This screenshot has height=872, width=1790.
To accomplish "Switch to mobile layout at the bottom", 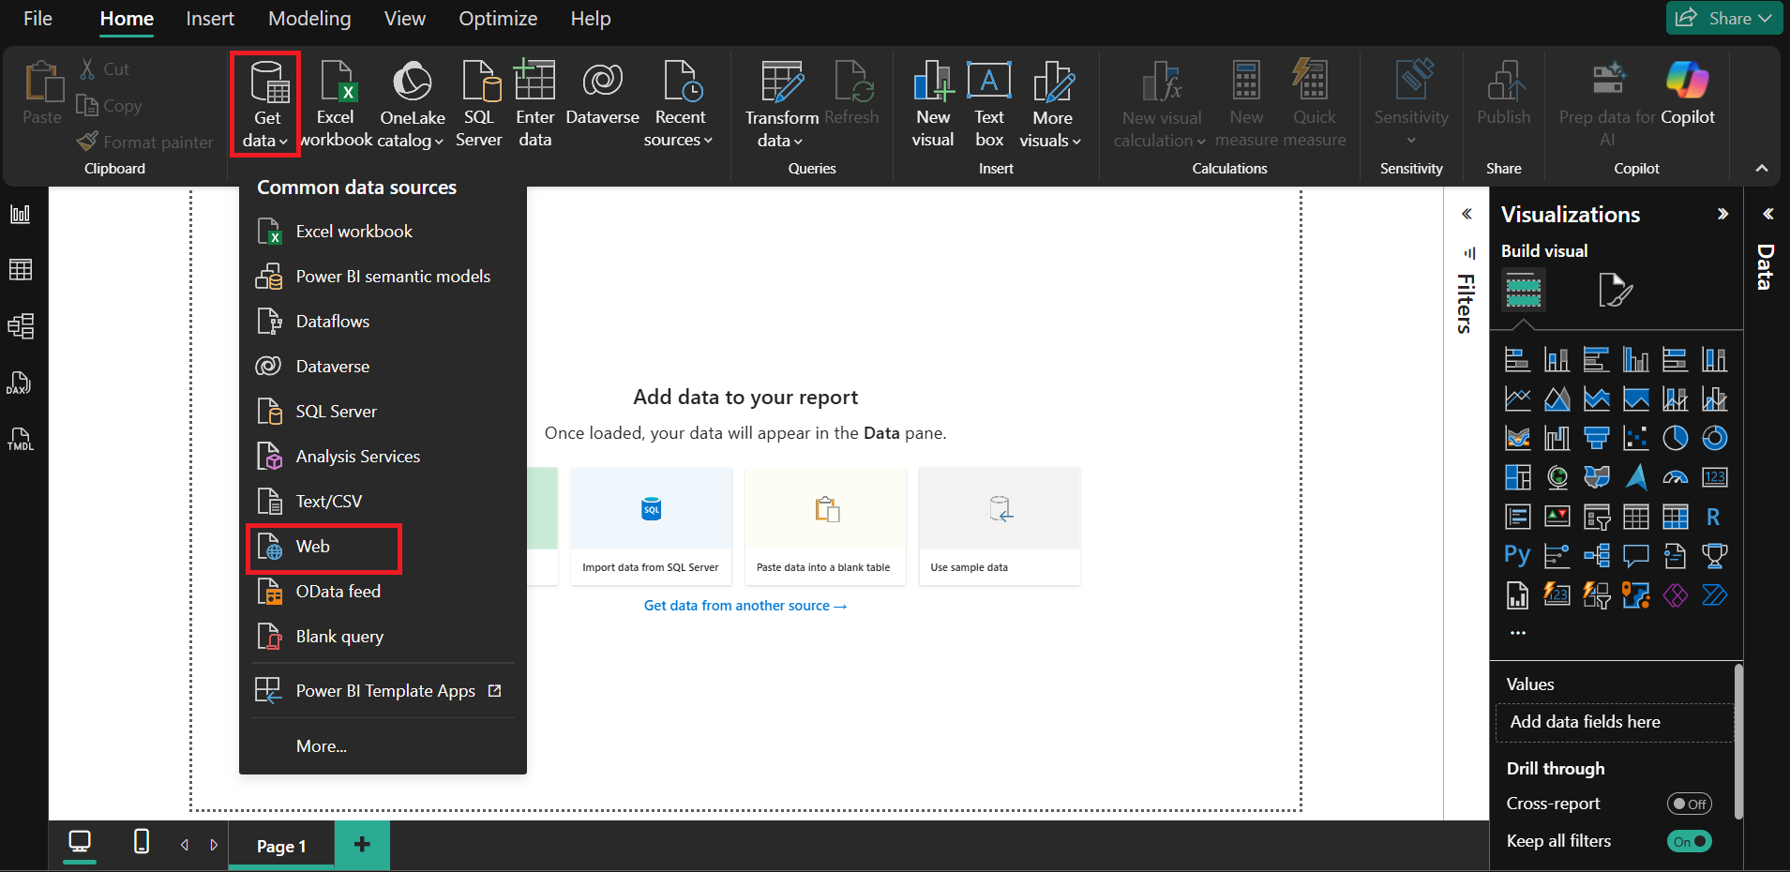I will point(141,841).
